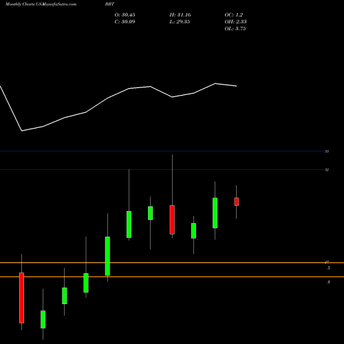
Task: Click the 'OC: 1.2' value
Action: point(233,15)
